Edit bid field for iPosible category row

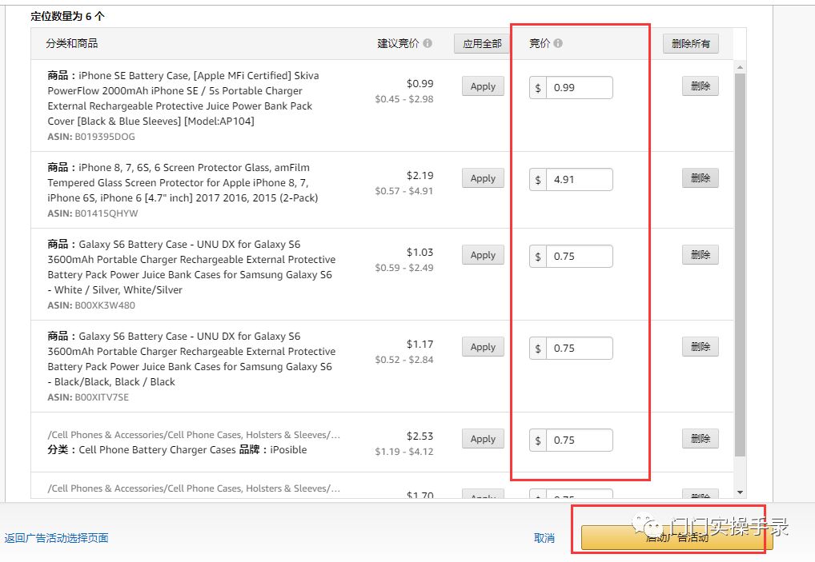click(x=579, y=440)
